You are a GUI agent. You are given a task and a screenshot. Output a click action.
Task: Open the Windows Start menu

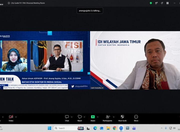pyautogui.click(x=49, y=128)
